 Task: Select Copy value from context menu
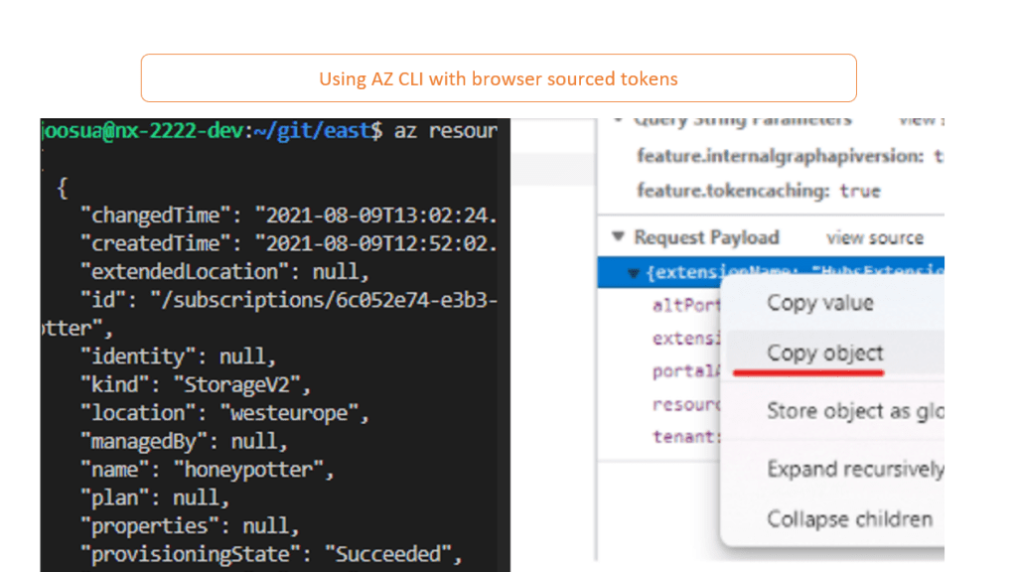(x=819, y=303)
